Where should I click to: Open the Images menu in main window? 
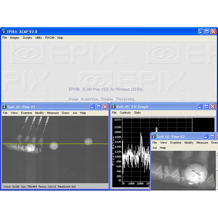pyautogui.click(x=14, y=38)
